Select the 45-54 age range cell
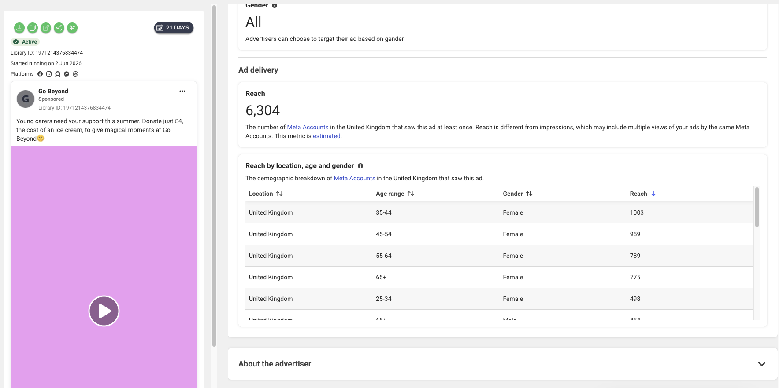This screenshot has width=779, height=388. point(384,234)
